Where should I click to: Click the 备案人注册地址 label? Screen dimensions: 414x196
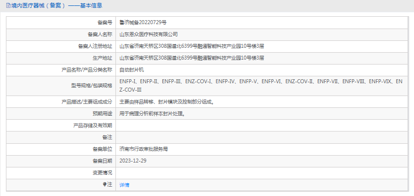pos(95,46)
